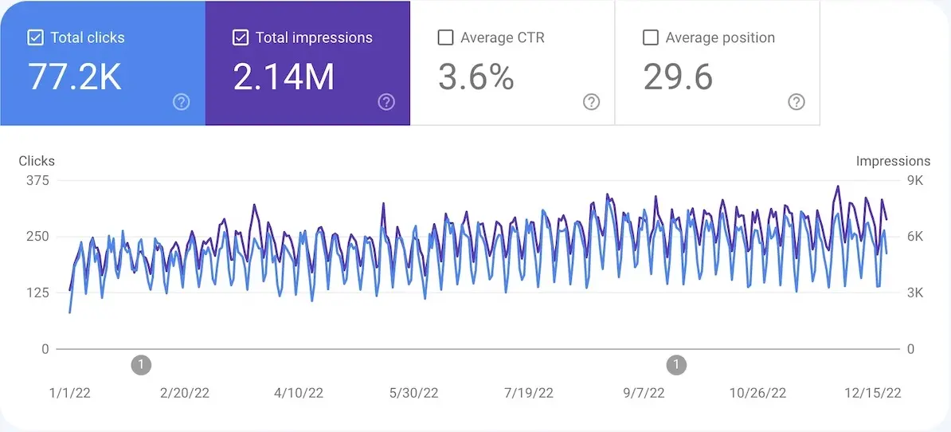The width and height of the screenshot is (951, 432).
Task: Click the 125 clicks axis label
Action: point(37,293)
